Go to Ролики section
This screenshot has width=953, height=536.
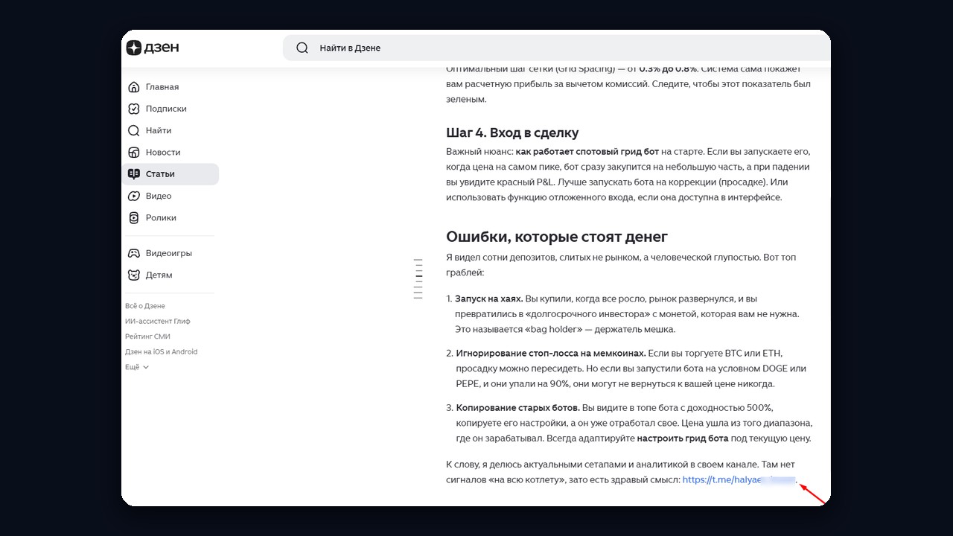click(x=170, y=217)
